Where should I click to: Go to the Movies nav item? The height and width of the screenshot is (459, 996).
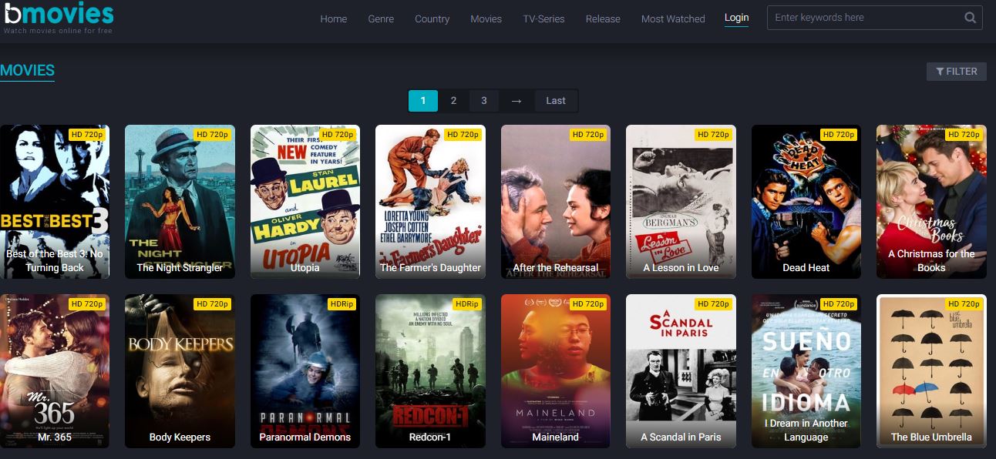tap(486, 18)
